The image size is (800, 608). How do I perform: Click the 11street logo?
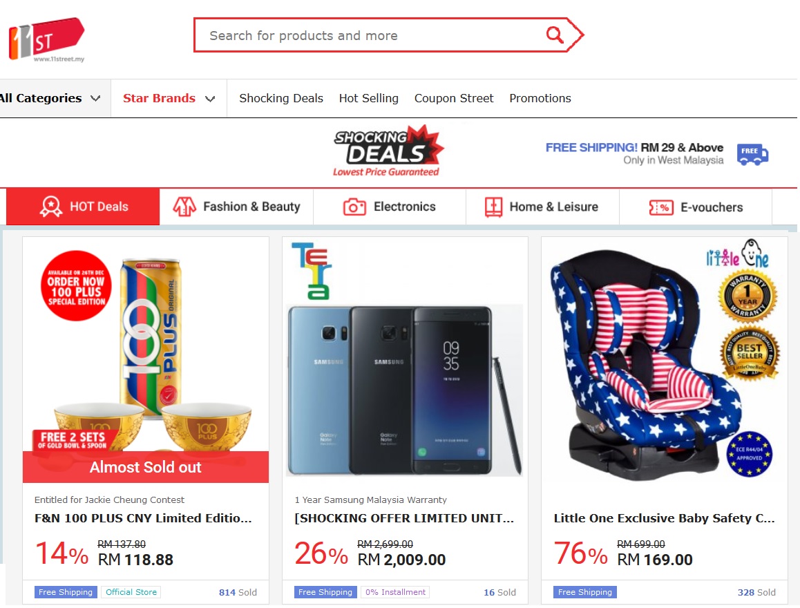[46, 40]
